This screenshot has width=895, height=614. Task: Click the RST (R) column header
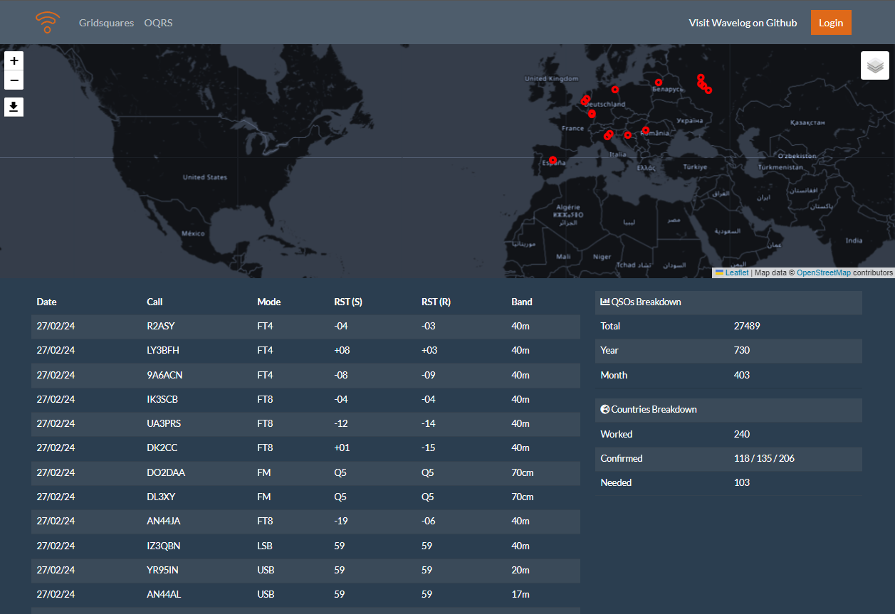(436, 302)
